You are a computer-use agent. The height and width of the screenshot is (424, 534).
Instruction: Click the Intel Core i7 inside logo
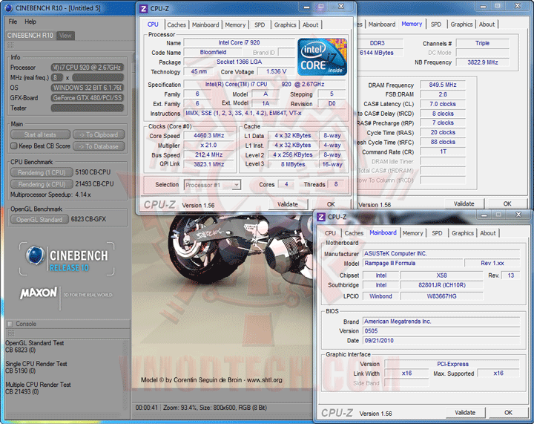pyautogui.click(x=322, y=56)
